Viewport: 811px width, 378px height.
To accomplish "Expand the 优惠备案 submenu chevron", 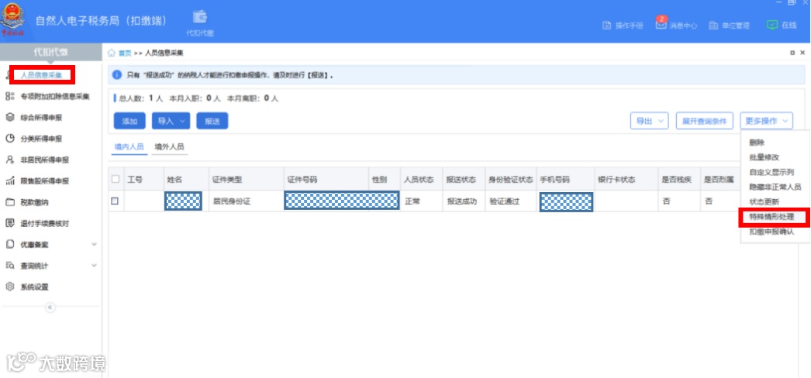I will tap(94, 245).
